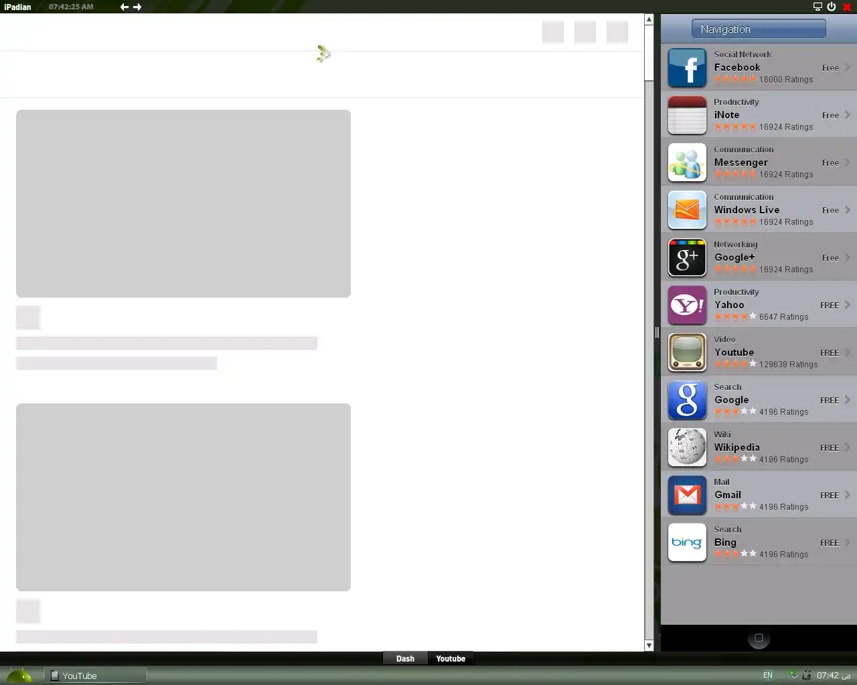The image size is (857, 685).
Task: Open the Bing app icon
Action: tap(687, 543)
